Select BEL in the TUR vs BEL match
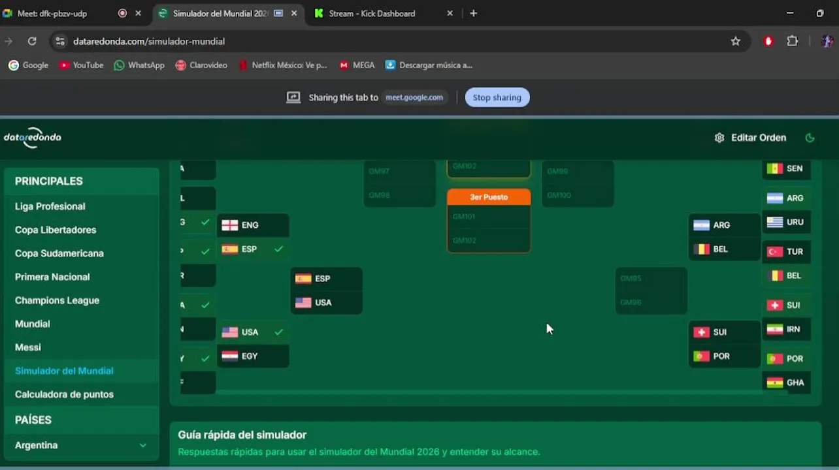 (787, 276)
